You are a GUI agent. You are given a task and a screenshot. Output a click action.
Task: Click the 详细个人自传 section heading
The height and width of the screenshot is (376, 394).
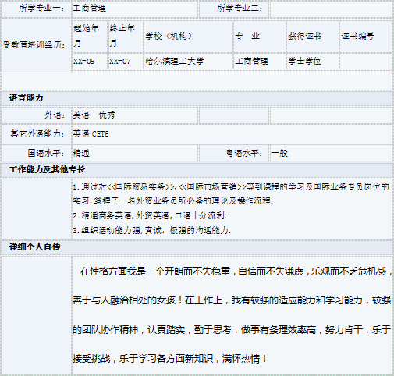[x=34, y=247]
